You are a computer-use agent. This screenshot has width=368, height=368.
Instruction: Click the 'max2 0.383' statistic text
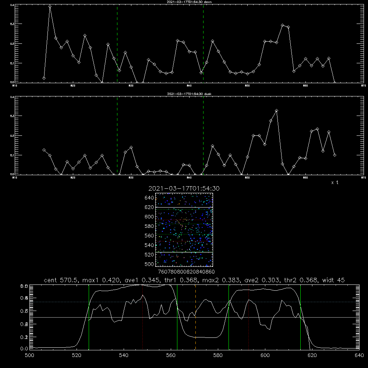221,280
